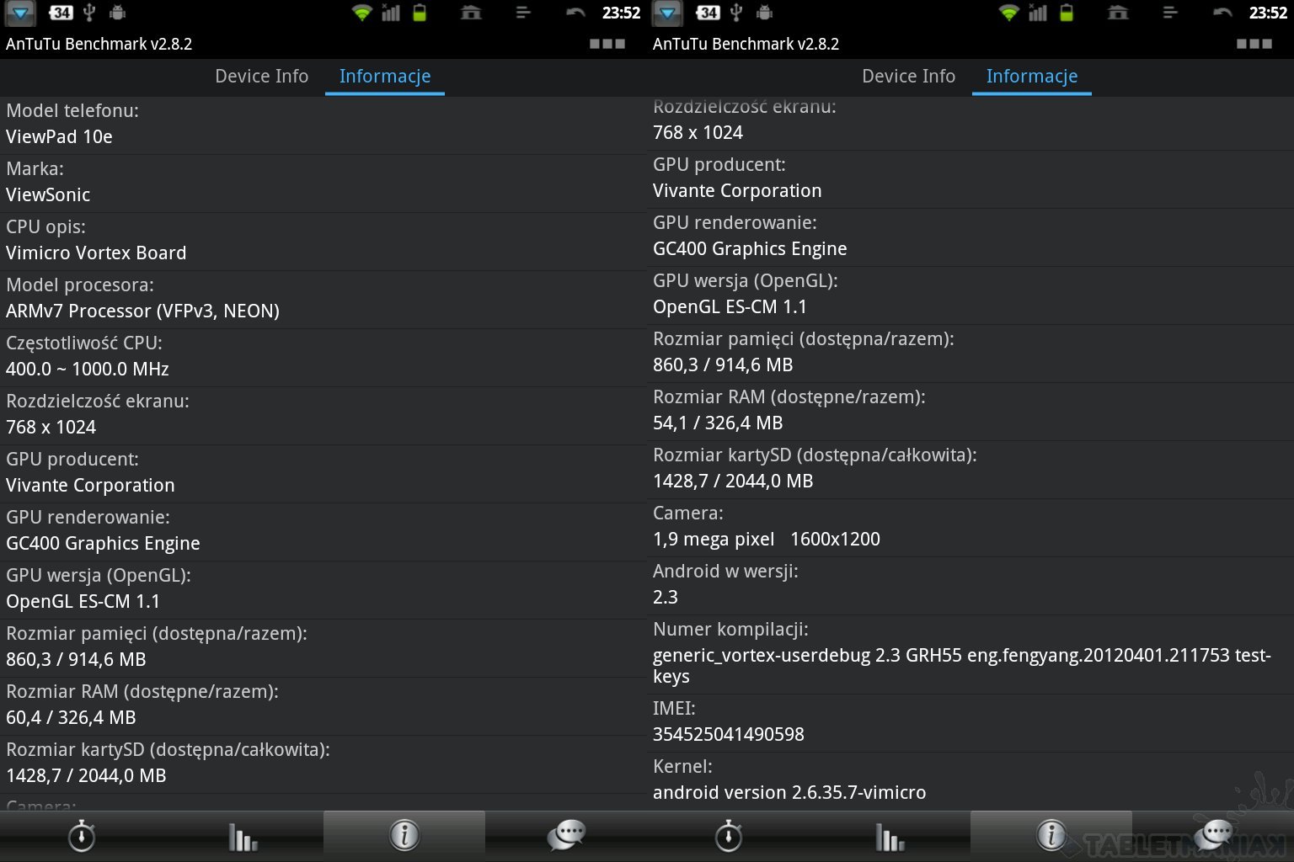
Task: Tap the menu lines icon in right status bar
Action: [x=1169, y=13]
